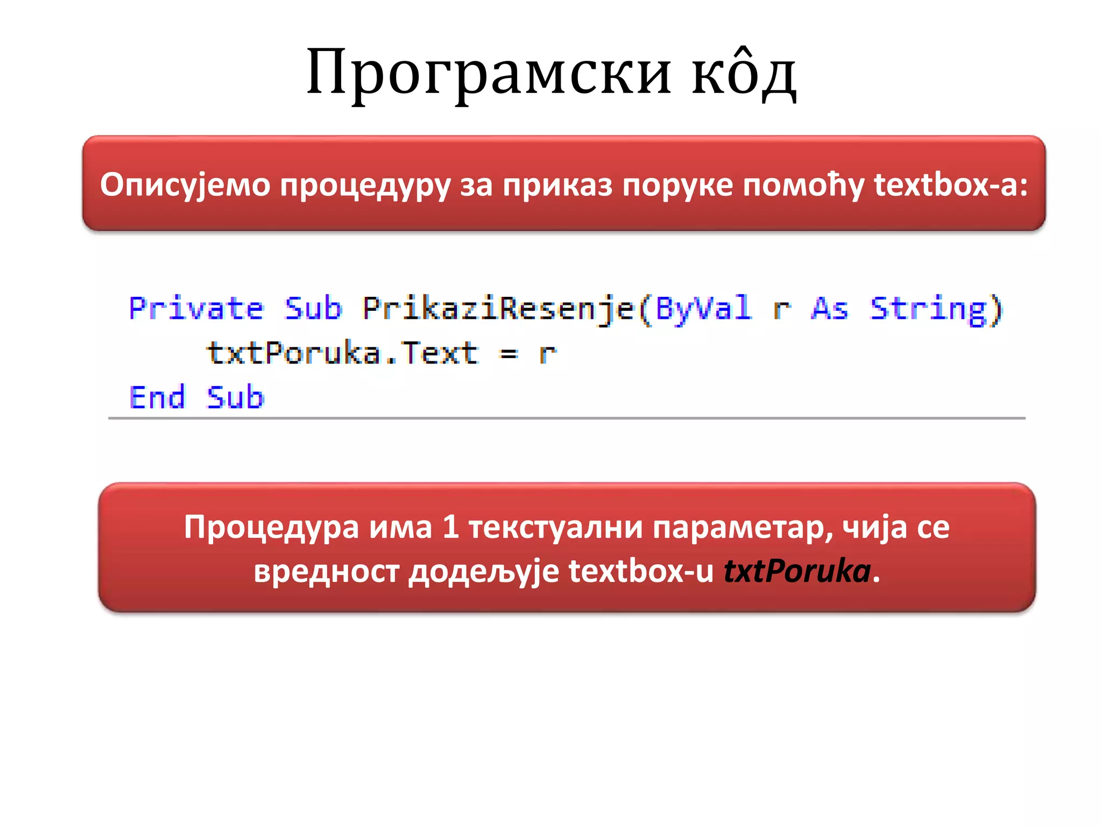Click the code line 'Private Sub PrikaziResenje'
This screenshot has height=826, width=1102.
(x=566, y=309)
